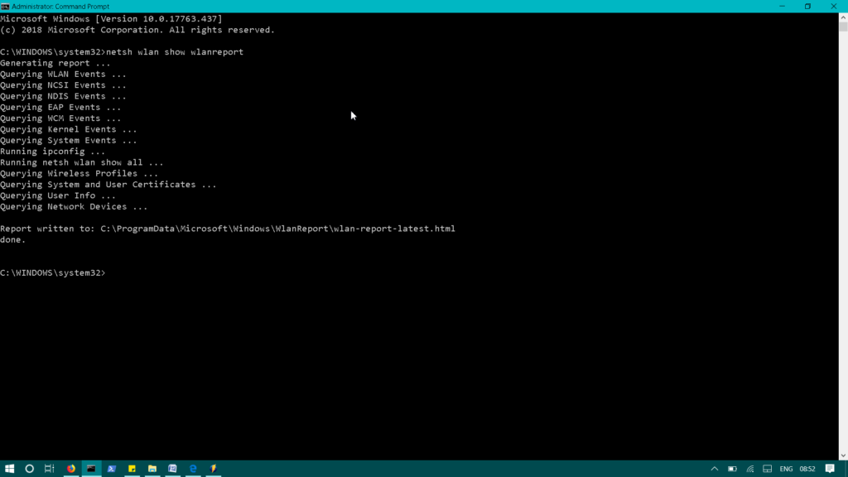Open the clock showing 08:52
Screen dimensions: 848x477
tap(807, 469)
